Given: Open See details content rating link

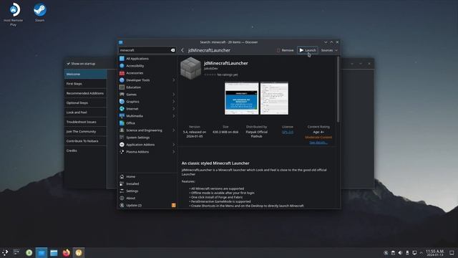Looking at the screenshot, I should (318, 143).
